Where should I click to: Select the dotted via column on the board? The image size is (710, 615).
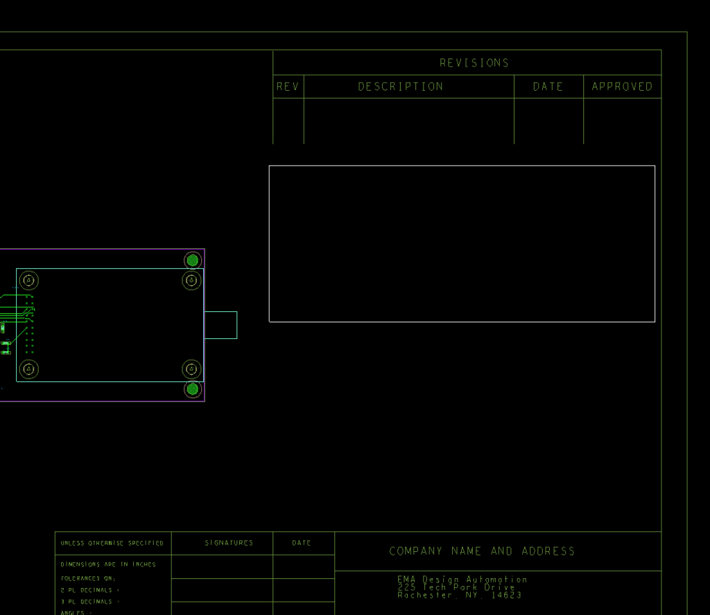29,324
